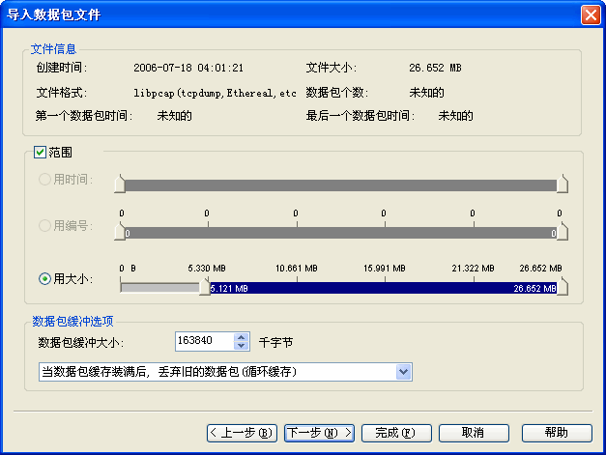Image resolution: width=606 pixels, height=455 pixels.
Task: Click the 循环缓存 combo box text
Action: tap(169, 372)
